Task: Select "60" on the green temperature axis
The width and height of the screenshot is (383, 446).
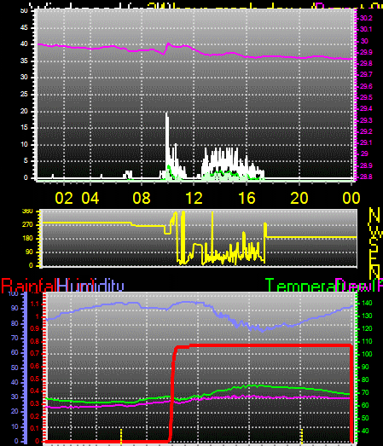Action: (x=365, y=405)
